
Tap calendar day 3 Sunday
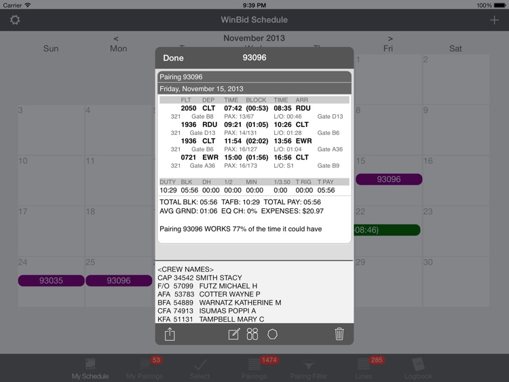click(52, 130)
